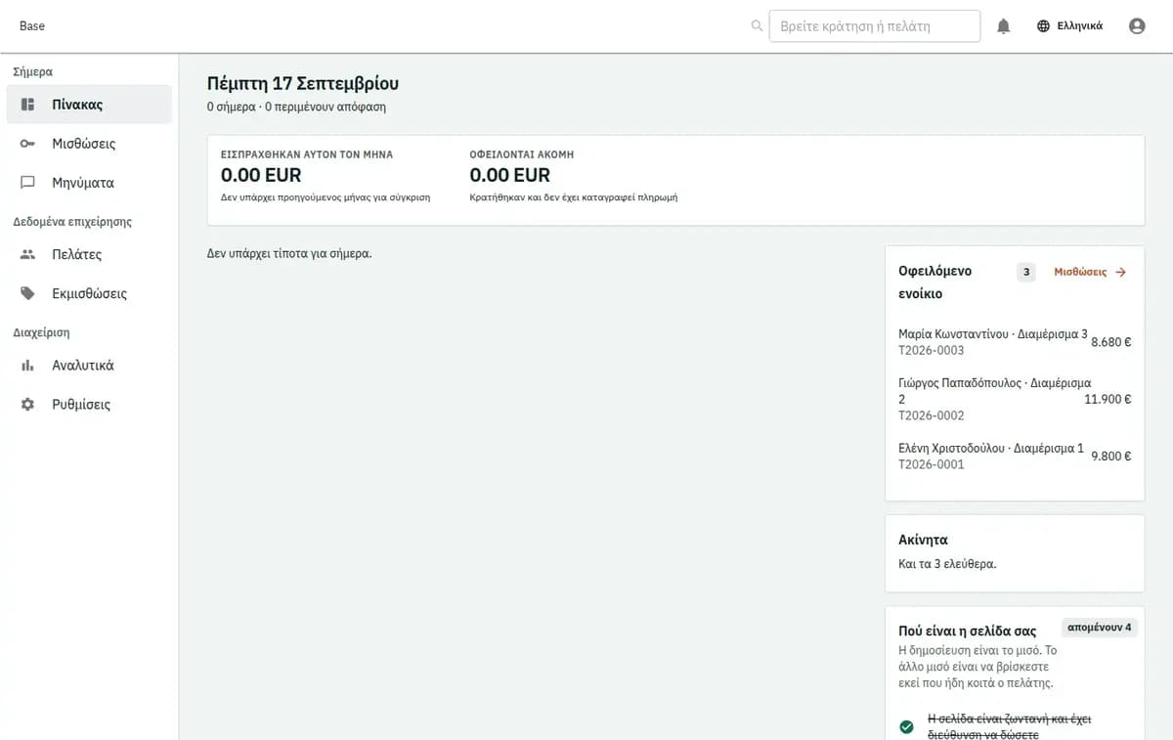This screenshot has width=1173, height=740.
Task: Click the tag icon beside Εκμισθώσεις
Action: [x=27, y=293]
